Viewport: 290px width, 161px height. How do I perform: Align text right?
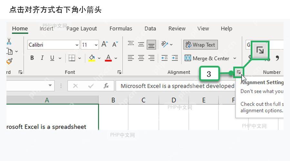(x=151, y=58)
